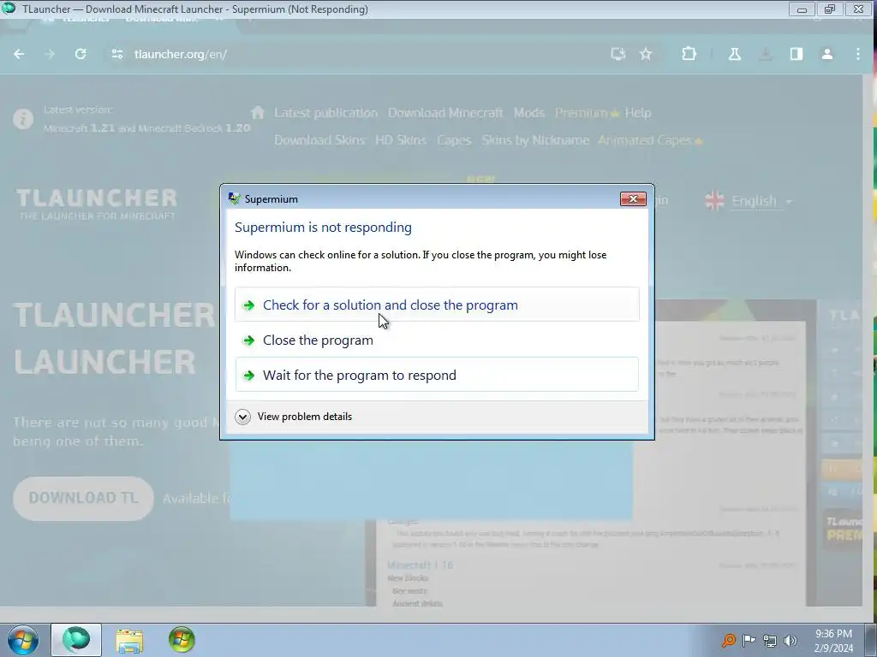Screen dimensions: 877x657
Task: Open the Premium menu item
Action: point(587,113)
